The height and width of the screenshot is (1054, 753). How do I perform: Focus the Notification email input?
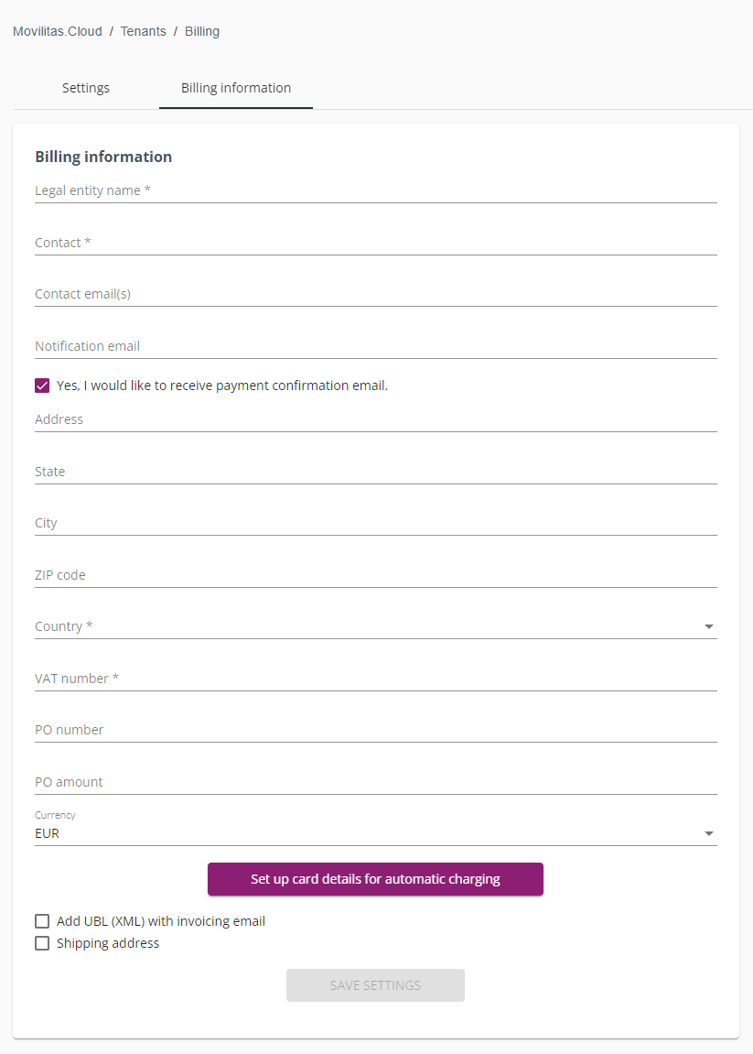coord(375,346)
